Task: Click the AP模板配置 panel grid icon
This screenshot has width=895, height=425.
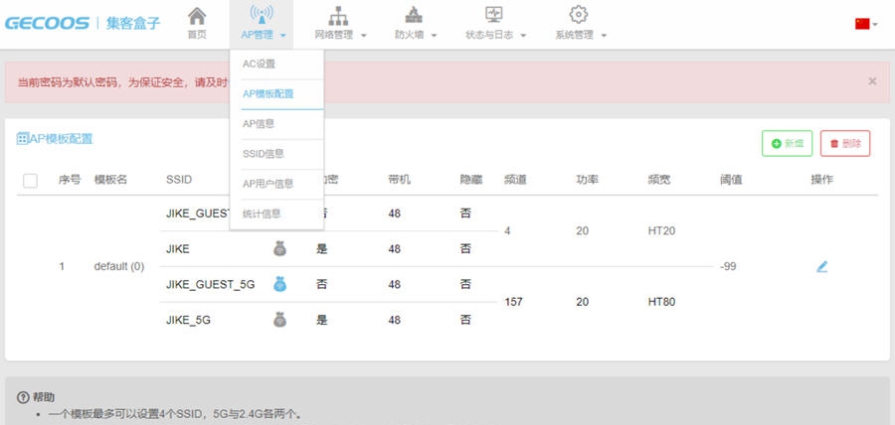Action: coord(22,138)
